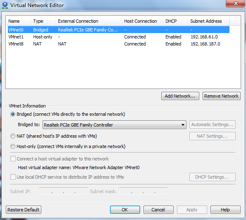Click Add Network button

(x=180, y=96)
